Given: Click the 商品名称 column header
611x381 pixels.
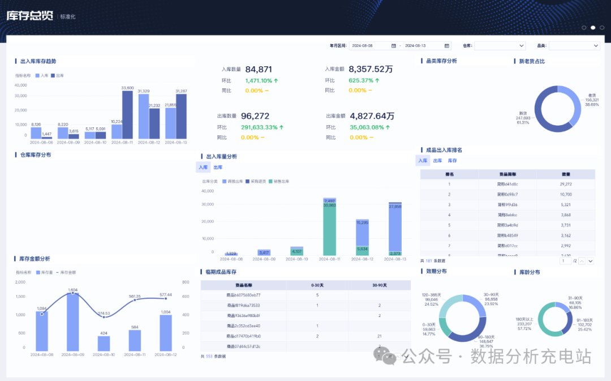Looking at the screenshot, I should (243, 285).
